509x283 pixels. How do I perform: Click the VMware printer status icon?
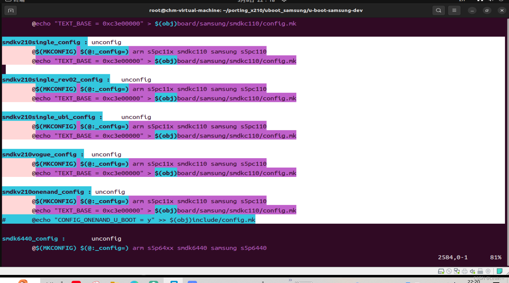click(465, 271)
